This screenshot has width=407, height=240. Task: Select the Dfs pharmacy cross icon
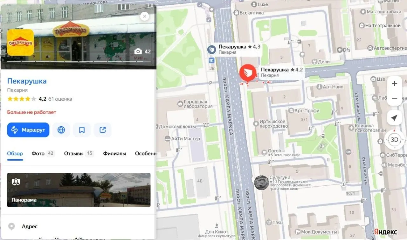(x=339, y=50)
